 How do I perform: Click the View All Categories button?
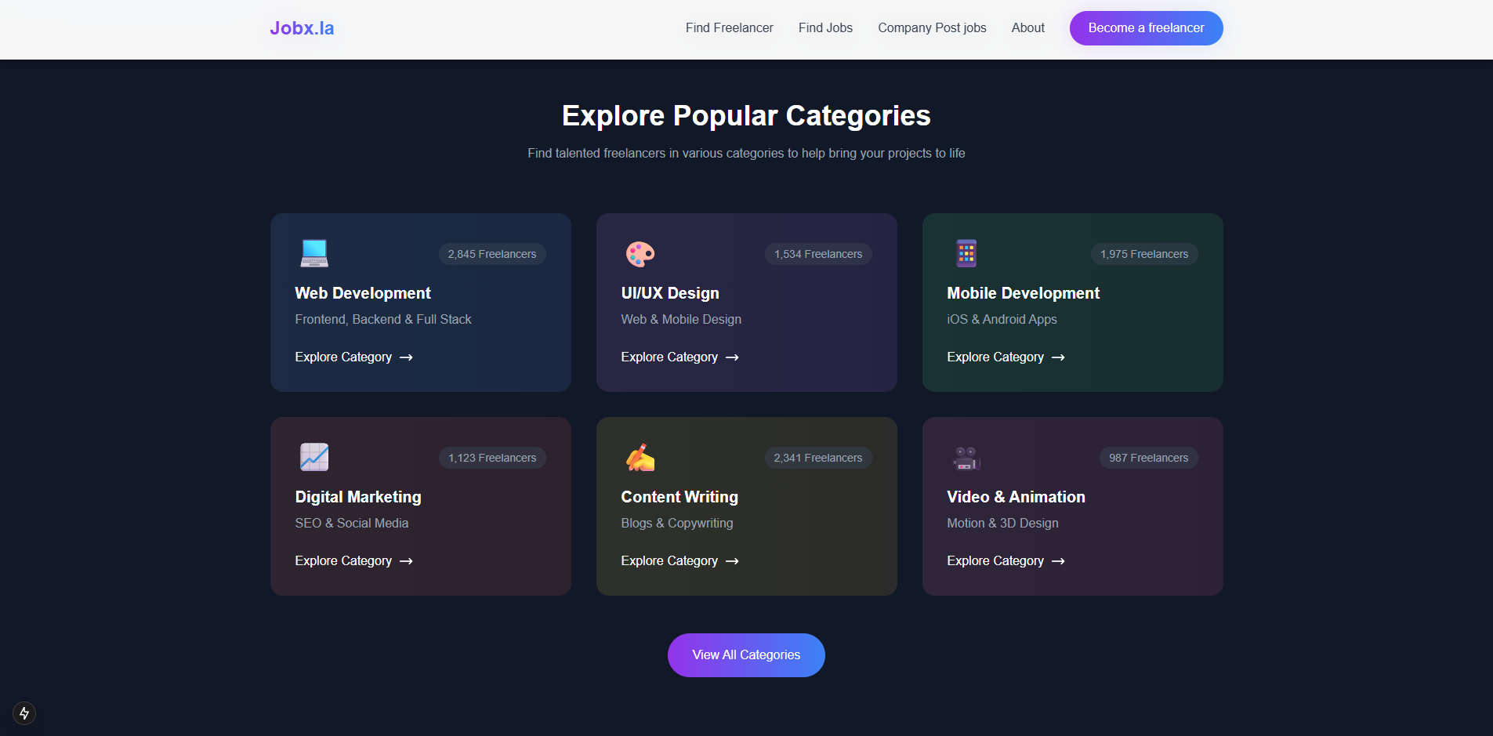(746, 654)
